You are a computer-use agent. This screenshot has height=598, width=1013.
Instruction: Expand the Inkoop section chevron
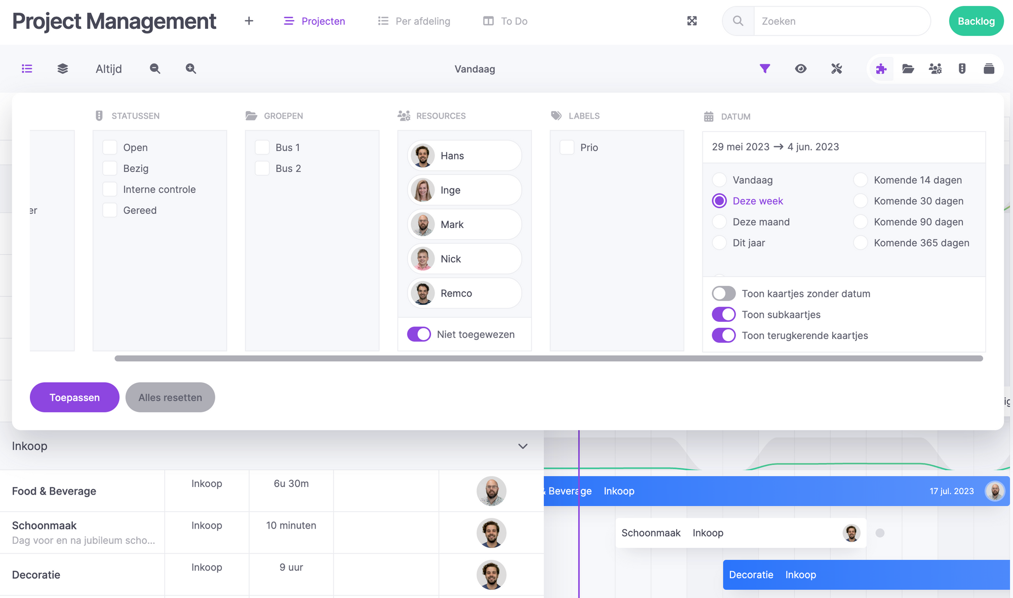522,445
